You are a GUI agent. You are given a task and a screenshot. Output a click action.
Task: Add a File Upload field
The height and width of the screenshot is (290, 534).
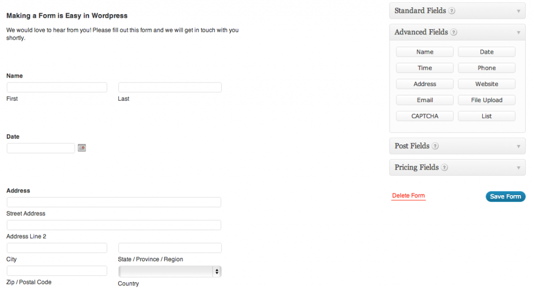[x=487, y=100]
